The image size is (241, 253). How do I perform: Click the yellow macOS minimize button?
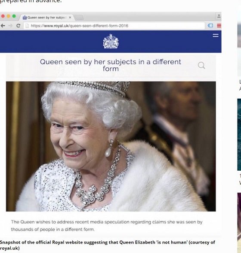9,16
